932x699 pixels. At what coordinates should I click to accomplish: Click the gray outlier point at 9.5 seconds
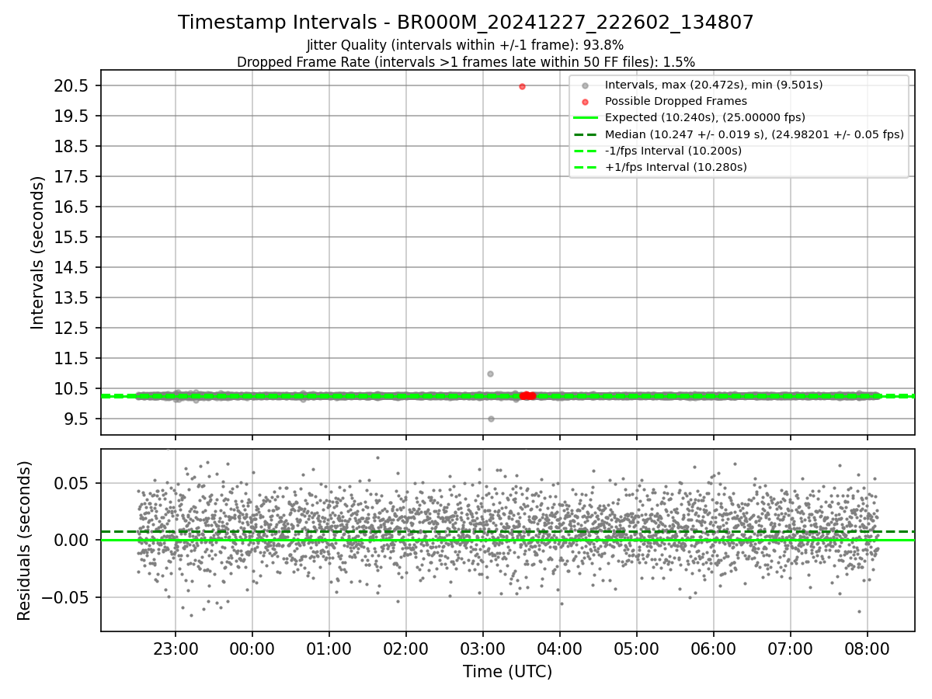491,419
